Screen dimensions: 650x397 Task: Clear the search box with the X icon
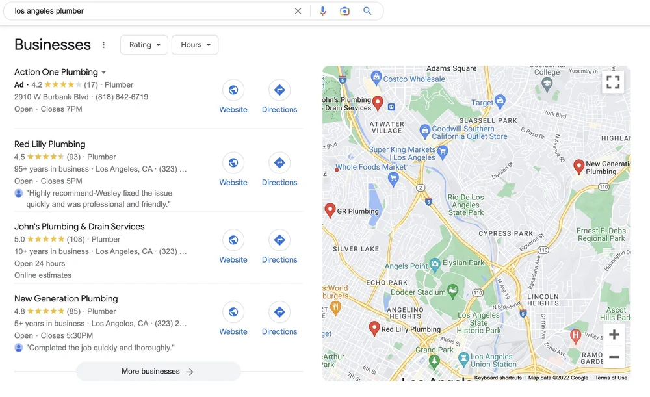coord(298,11)
